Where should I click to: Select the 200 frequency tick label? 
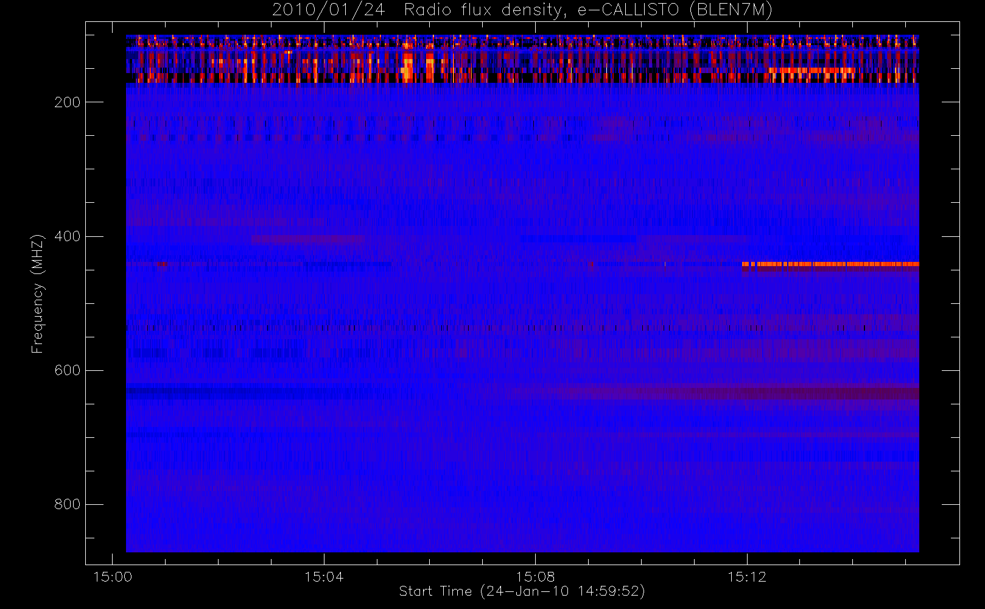point(68,102)
